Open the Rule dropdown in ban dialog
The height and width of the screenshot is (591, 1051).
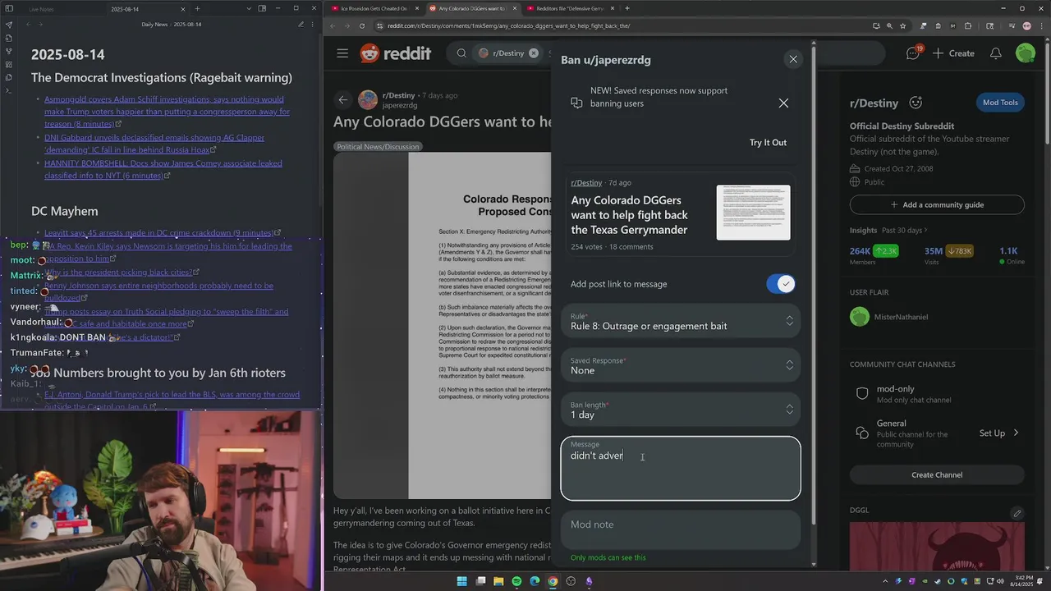pyautogui.click(x=681, y=321)
